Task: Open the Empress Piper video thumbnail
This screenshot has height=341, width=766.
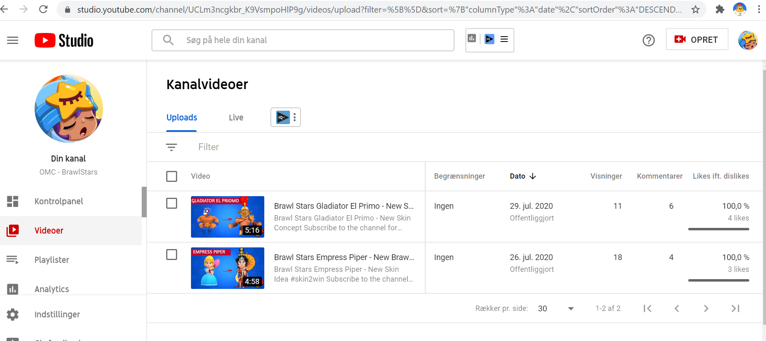Action: (228, 268)
